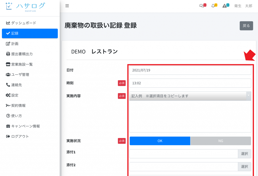Screen dimensions: 258x176
Task: Open 設定 in the sidebar
Action: (x=30, y=95)
